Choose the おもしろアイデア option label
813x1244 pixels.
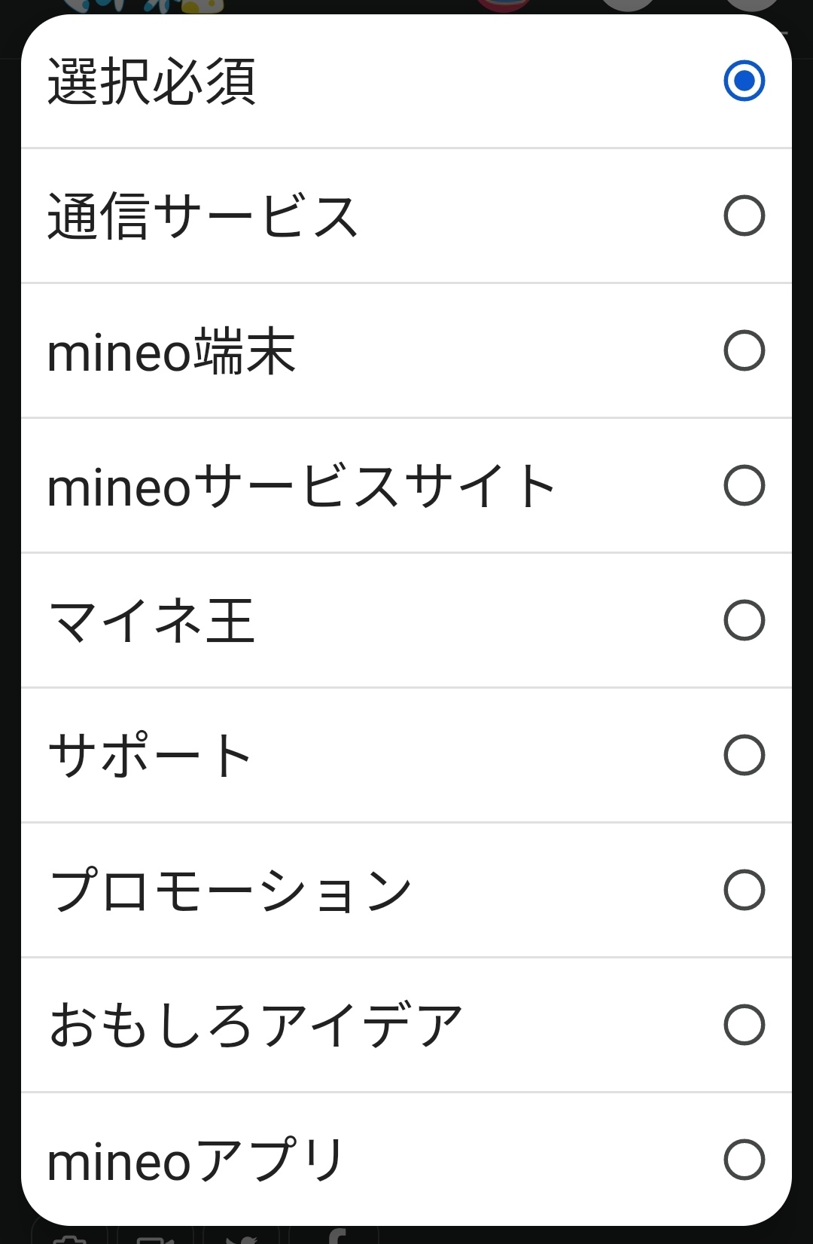255,1025
